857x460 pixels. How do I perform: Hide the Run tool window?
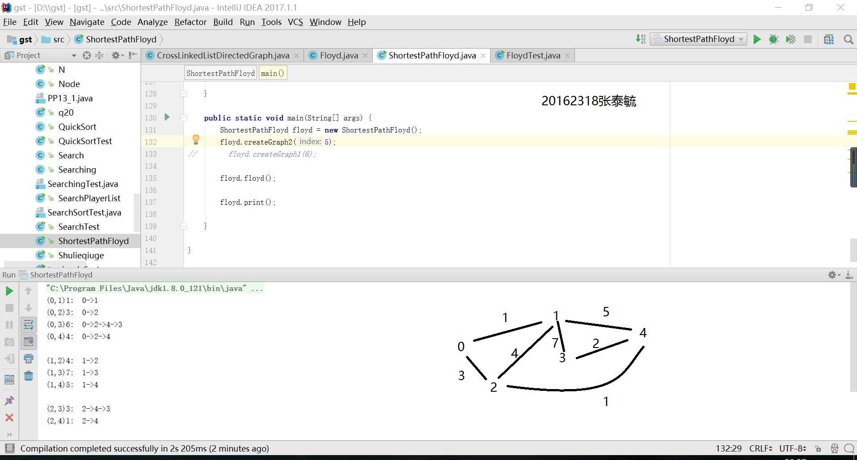click(x=849, y=275)
